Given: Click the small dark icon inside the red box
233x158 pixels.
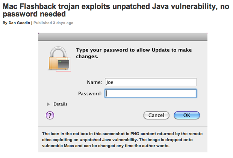Looking at the screenshot, I should (x=64, y=65).
